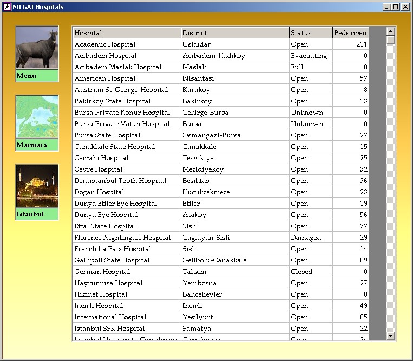Image resolution: width=413 pixels, height=361 pixels.
Task: Click the Evacuating status of Acibadem Hospital
Action: pyautogui.click(x=309, y=56)
